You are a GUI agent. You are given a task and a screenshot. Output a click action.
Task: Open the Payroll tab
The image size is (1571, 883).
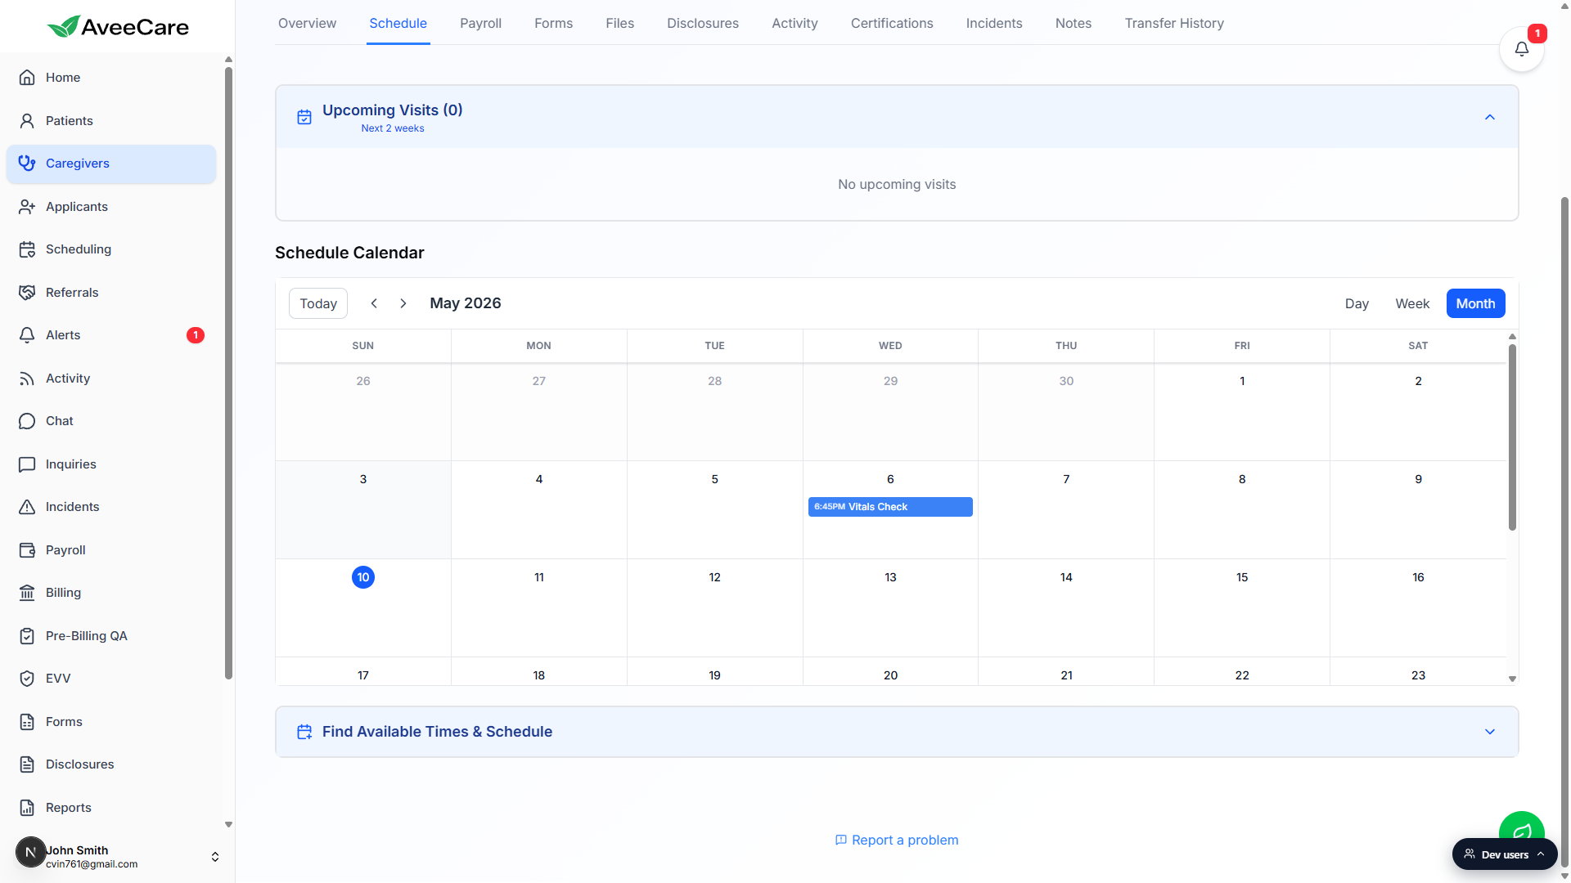(x=480, y=23)
